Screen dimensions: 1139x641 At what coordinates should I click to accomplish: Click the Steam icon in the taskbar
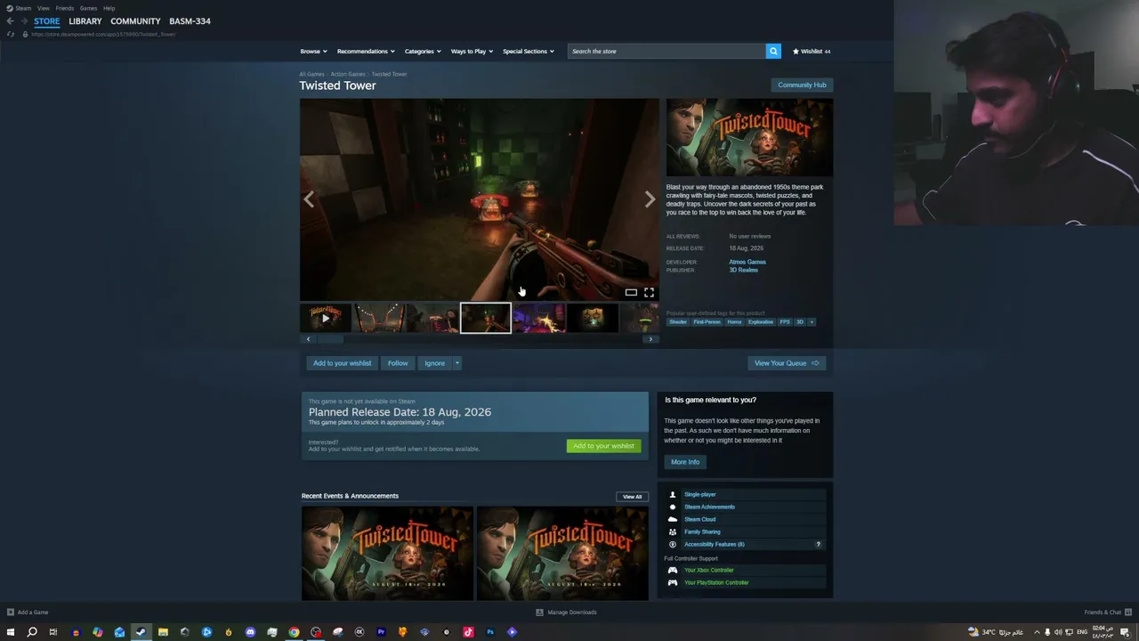coord(141,632)
